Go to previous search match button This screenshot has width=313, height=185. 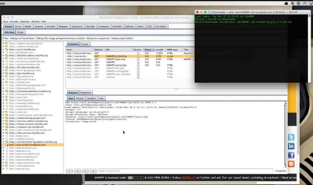click(x=77, y=171)
